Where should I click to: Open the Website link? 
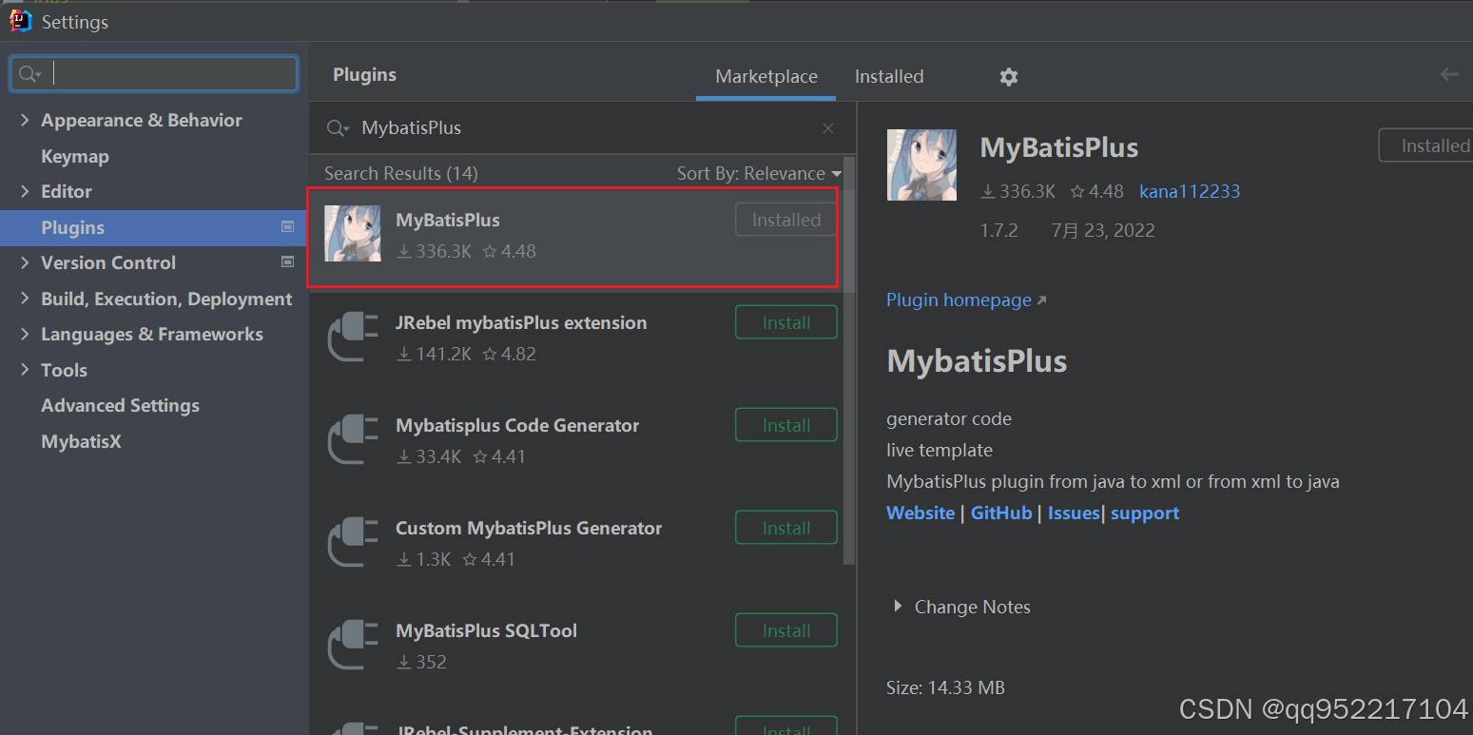coord(921,513)
